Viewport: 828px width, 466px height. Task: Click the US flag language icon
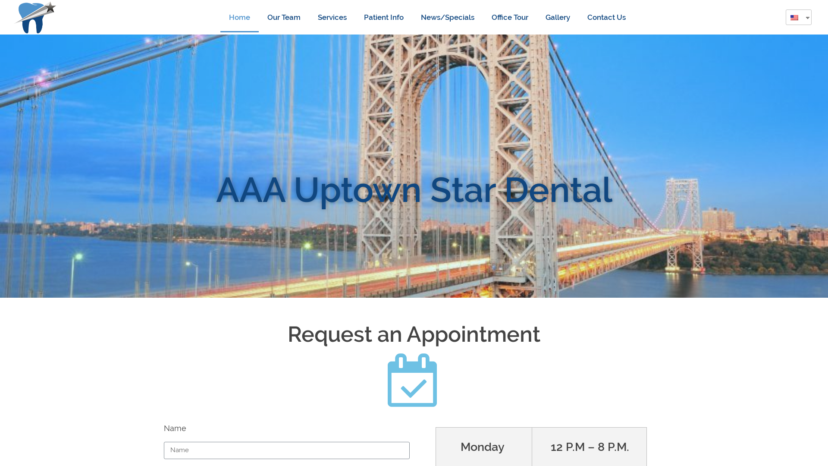click(794, 18)
